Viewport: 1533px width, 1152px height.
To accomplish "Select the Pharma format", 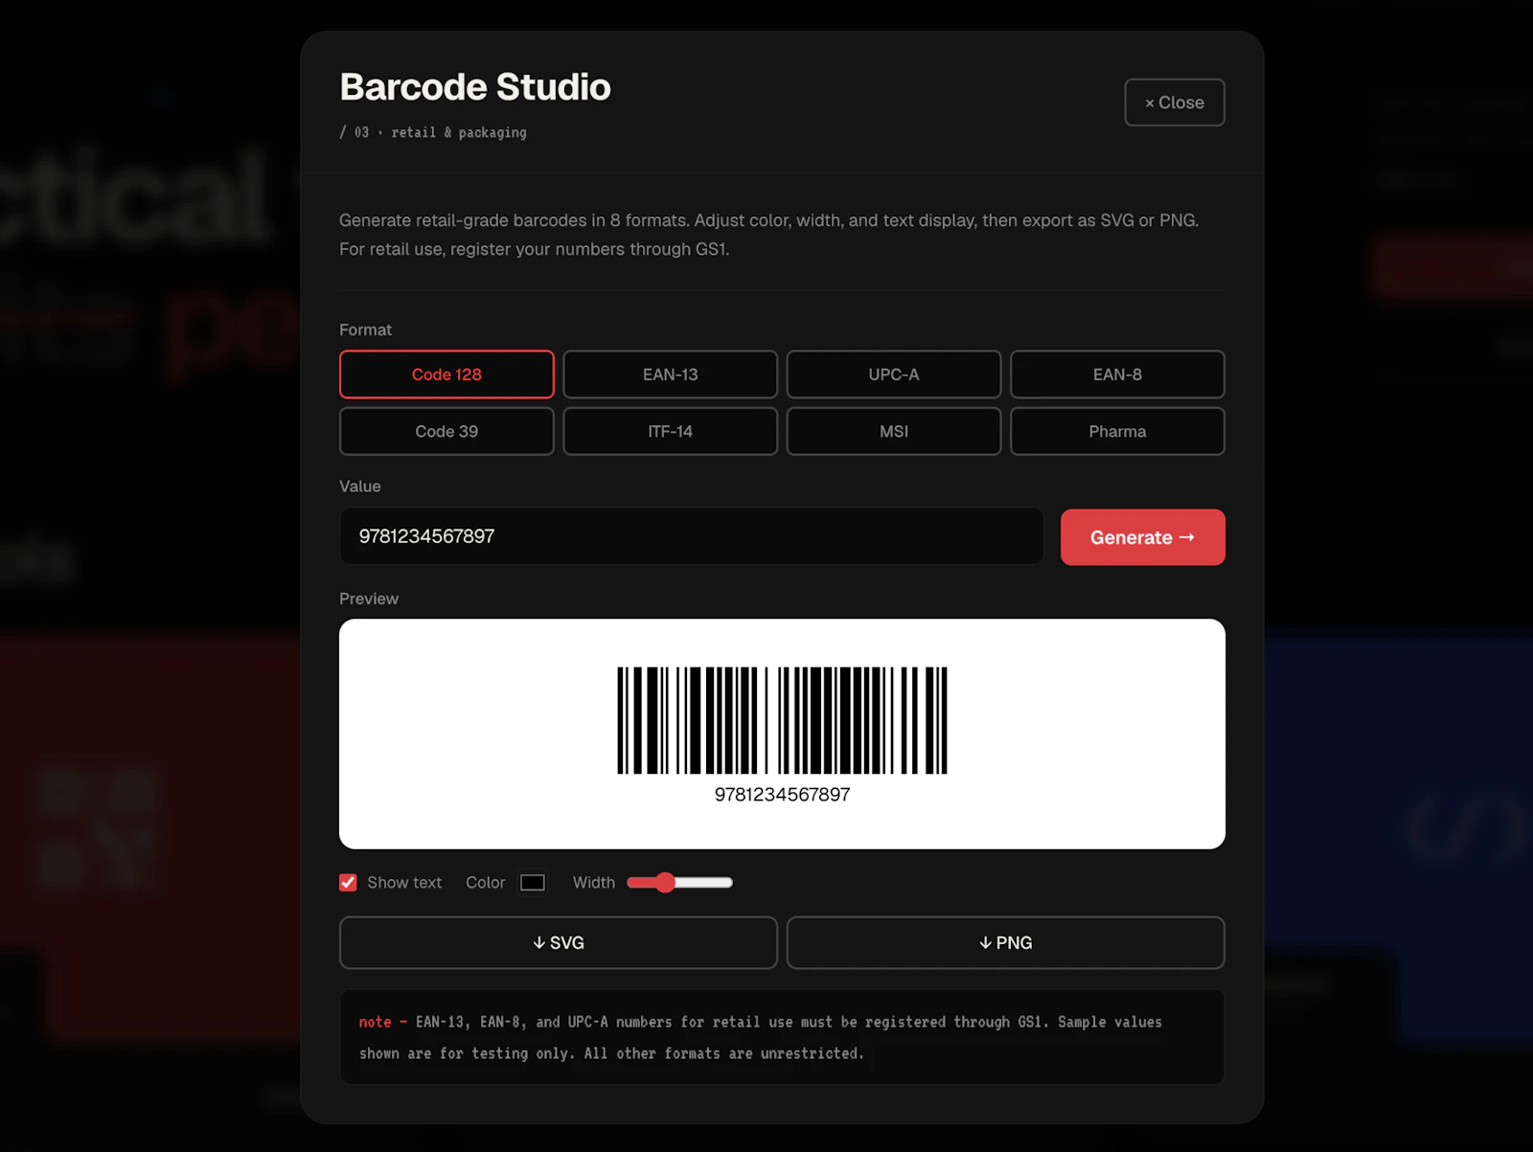I will point(1117,431).
